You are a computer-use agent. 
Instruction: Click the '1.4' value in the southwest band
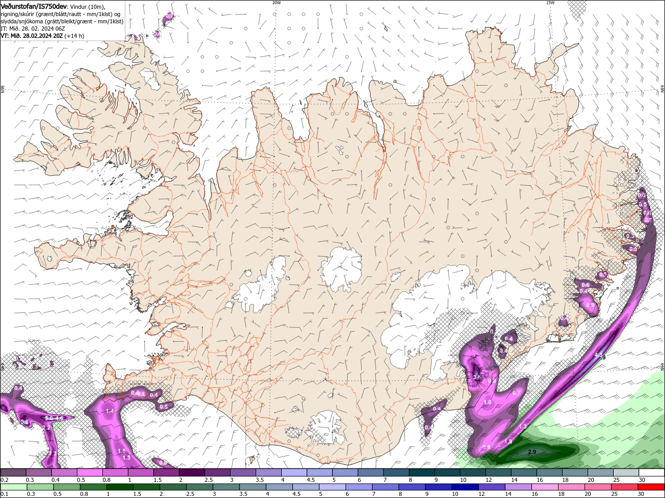click(x=110, y=411)
